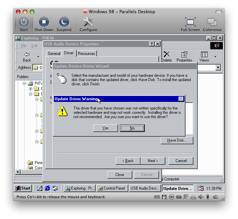
Task: Suspend the virtual machine via the moon icon
Action: [64, 22]
